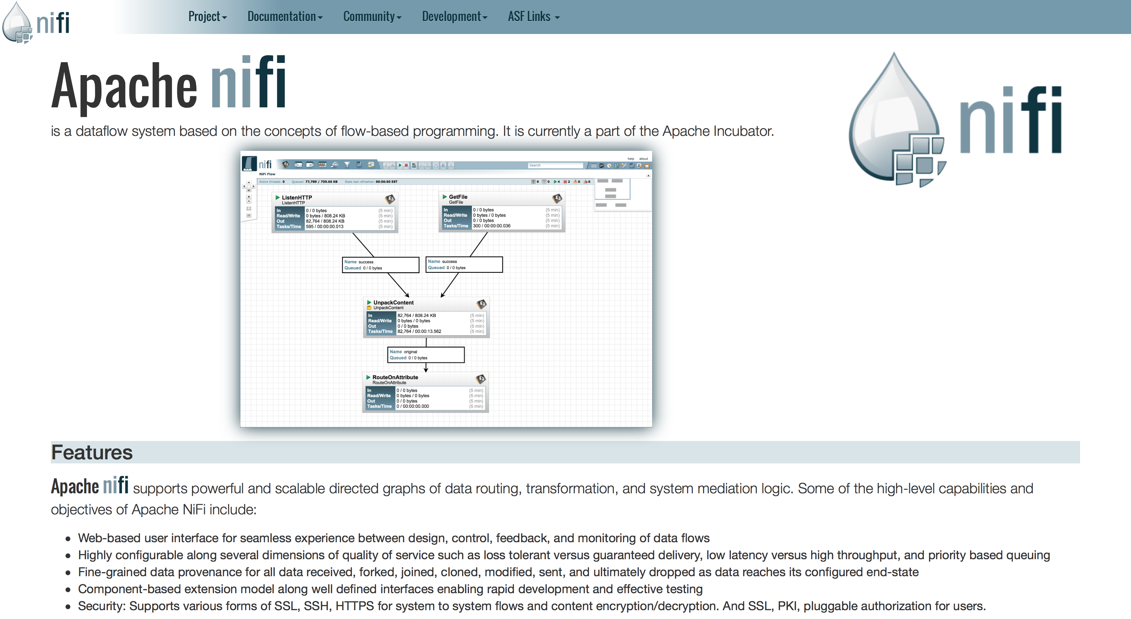Expand the Documentation dropdown menu
The image size is (1131, 619).
285,17
